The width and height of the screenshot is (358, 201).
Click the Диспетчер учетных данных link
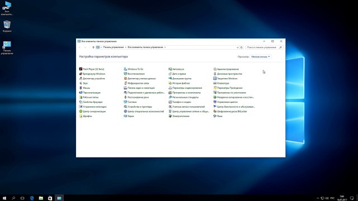click(142, 78)
